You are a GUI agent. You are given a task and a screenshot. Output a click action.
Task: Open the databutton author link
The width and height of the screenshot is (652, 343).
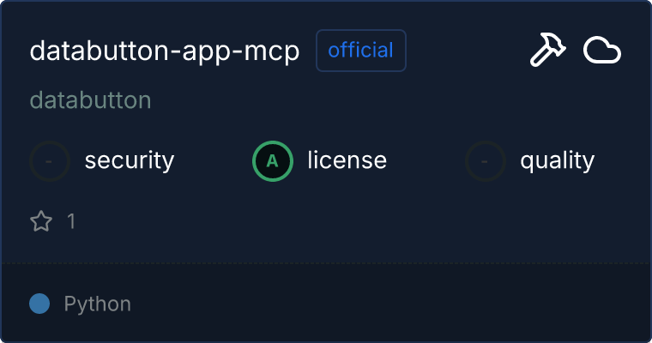[x=90, y=100]
